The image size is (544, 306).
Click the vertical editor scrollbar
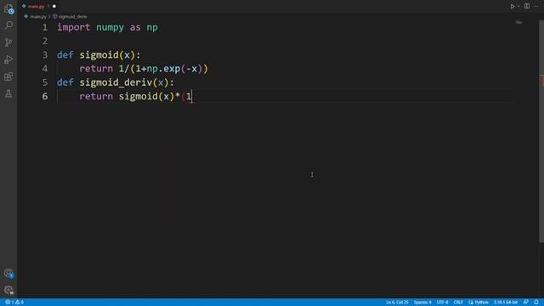(541, 132)
